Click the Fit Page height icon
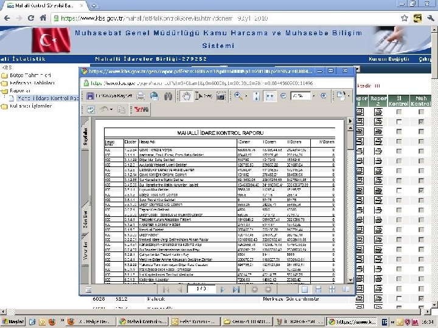 (x=256, y=96)
